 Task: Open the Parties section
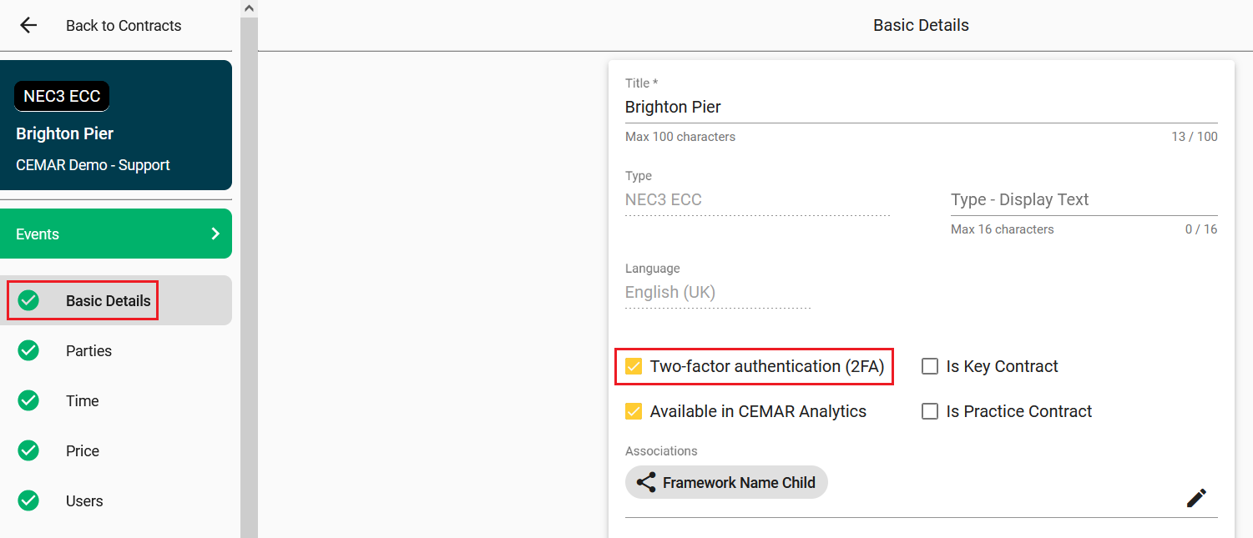pos(88,351)
